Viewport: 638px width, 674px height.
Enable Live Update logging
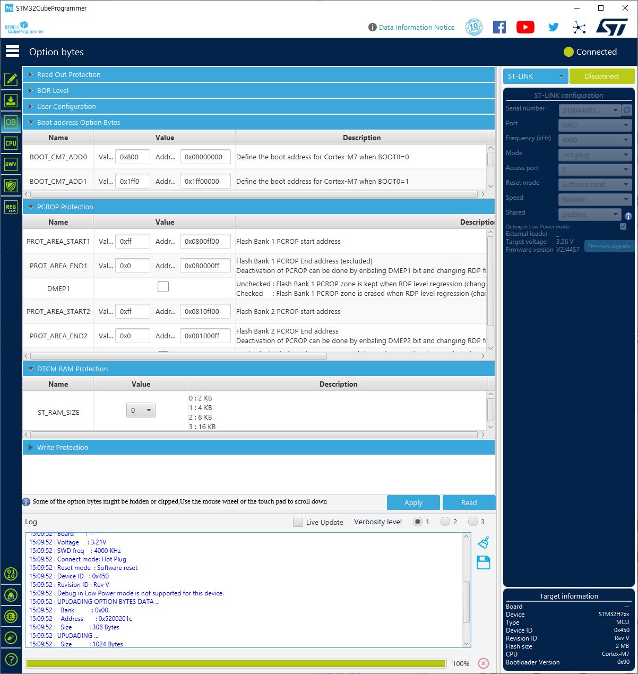[x=298, y=522]
